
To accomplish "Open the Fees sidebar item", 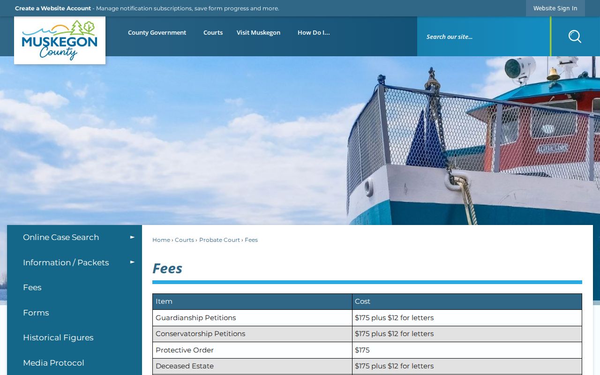I will tap(75, 287).
